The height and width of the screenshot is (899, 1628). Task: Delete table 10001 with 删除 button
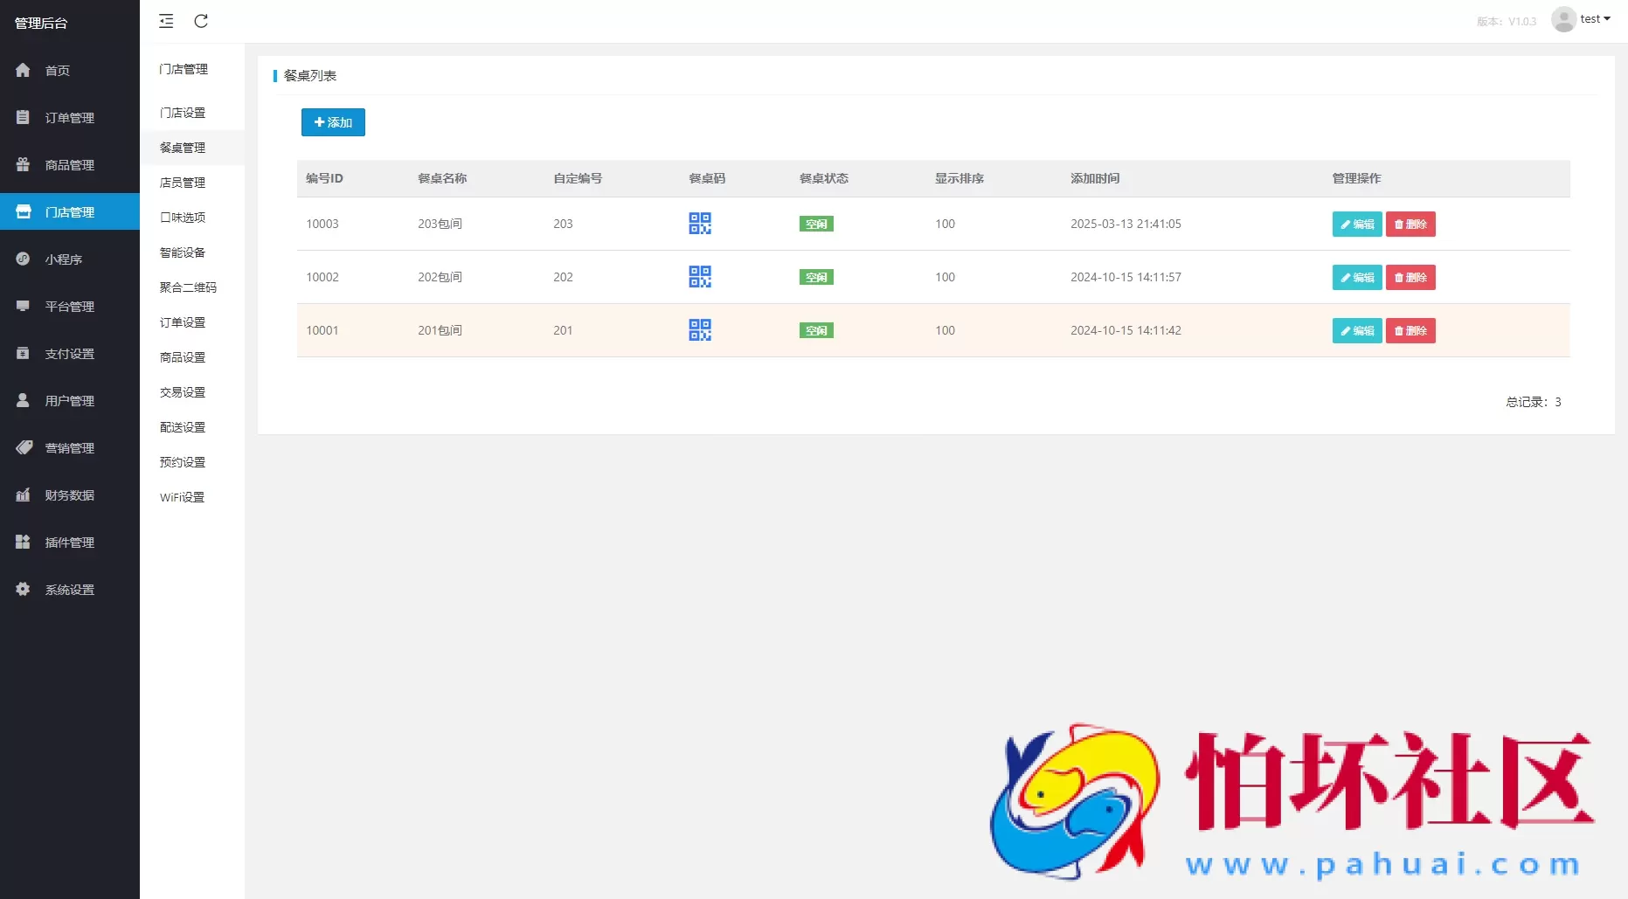pos(1410,331)
